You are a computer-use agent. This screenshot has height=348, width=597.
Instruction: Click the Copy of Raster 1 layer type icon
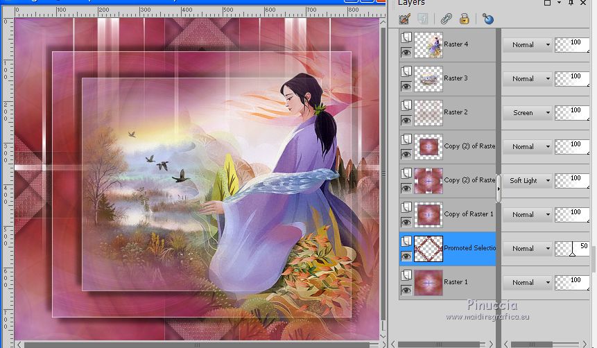coord(406,207)
